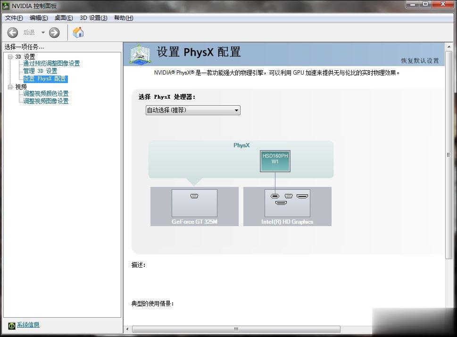Viewport: 457px width, 337px height.
Task: Click the Intel(R) HD Graphics card
Action: (287, 207)
